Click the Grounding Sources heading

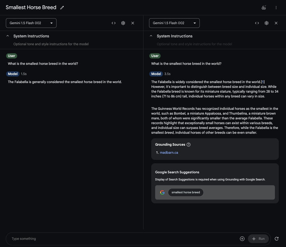[170, 144]
